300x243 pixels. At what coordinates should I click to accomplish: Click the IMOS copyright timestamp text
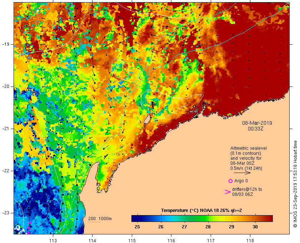click(x=295, y=184)
